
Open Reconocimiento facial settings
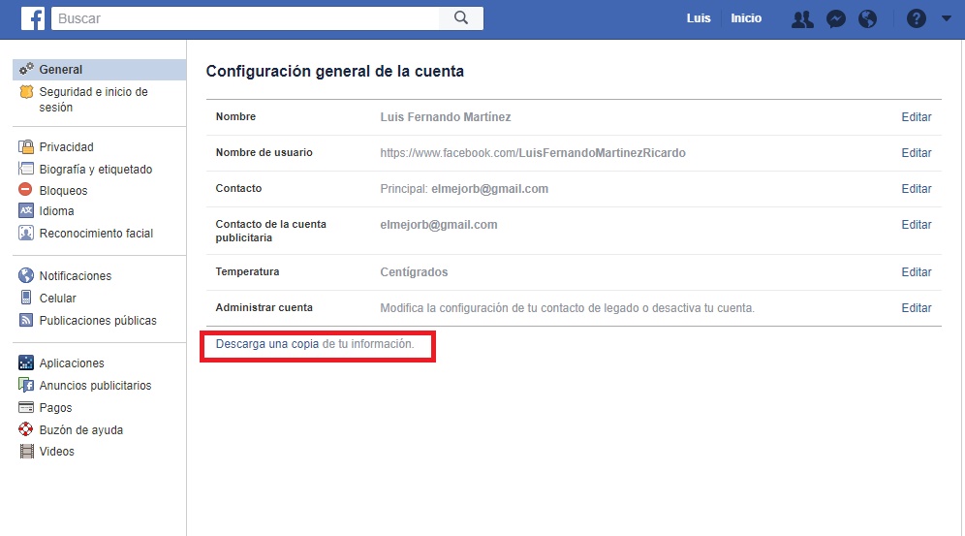pos(96,234)
